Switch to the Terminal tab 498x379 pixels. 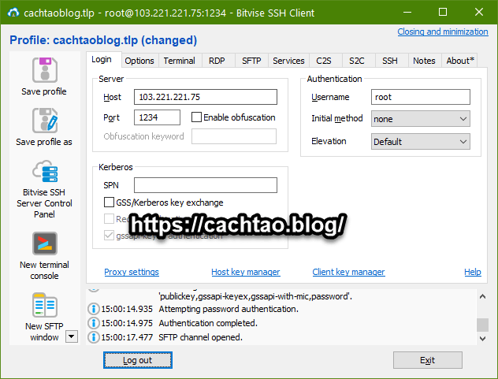coord(179,61)
